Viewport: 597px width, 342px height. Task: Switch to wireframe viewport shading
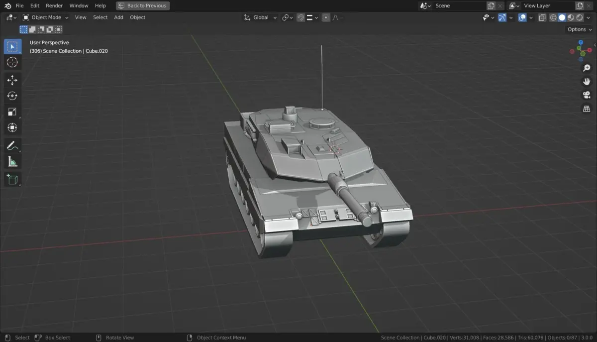[553, 17]
